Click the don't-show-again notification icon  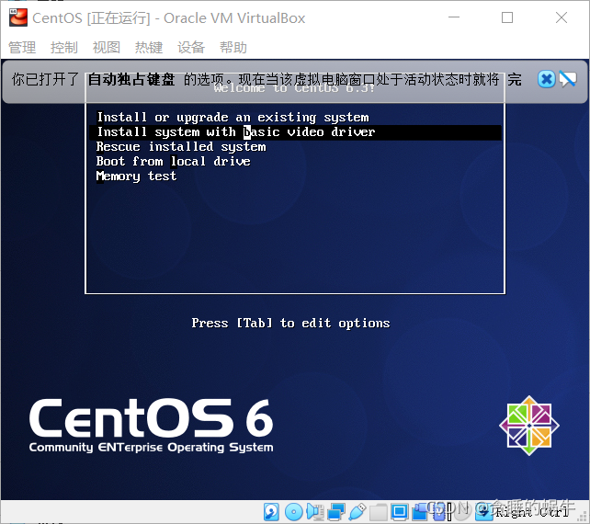pyautogui.click(x=568, y=79)
